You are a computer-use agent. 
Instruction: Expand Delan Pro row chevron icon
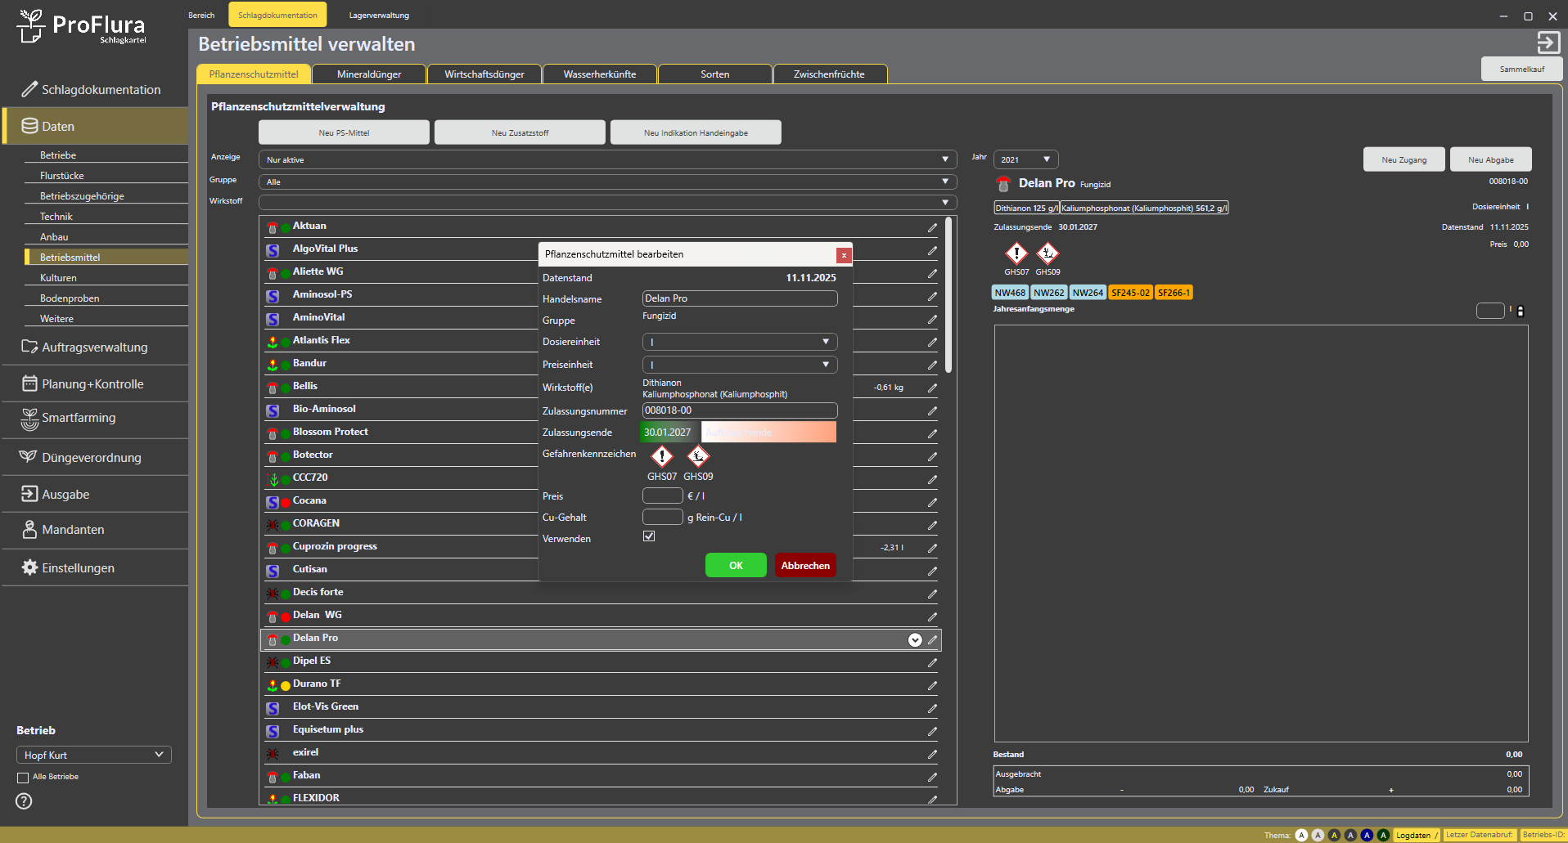915,639
